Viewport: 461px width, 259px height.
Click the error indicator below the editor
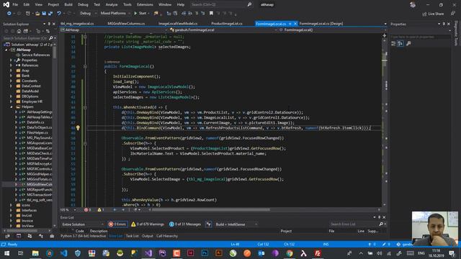(88, 209)
